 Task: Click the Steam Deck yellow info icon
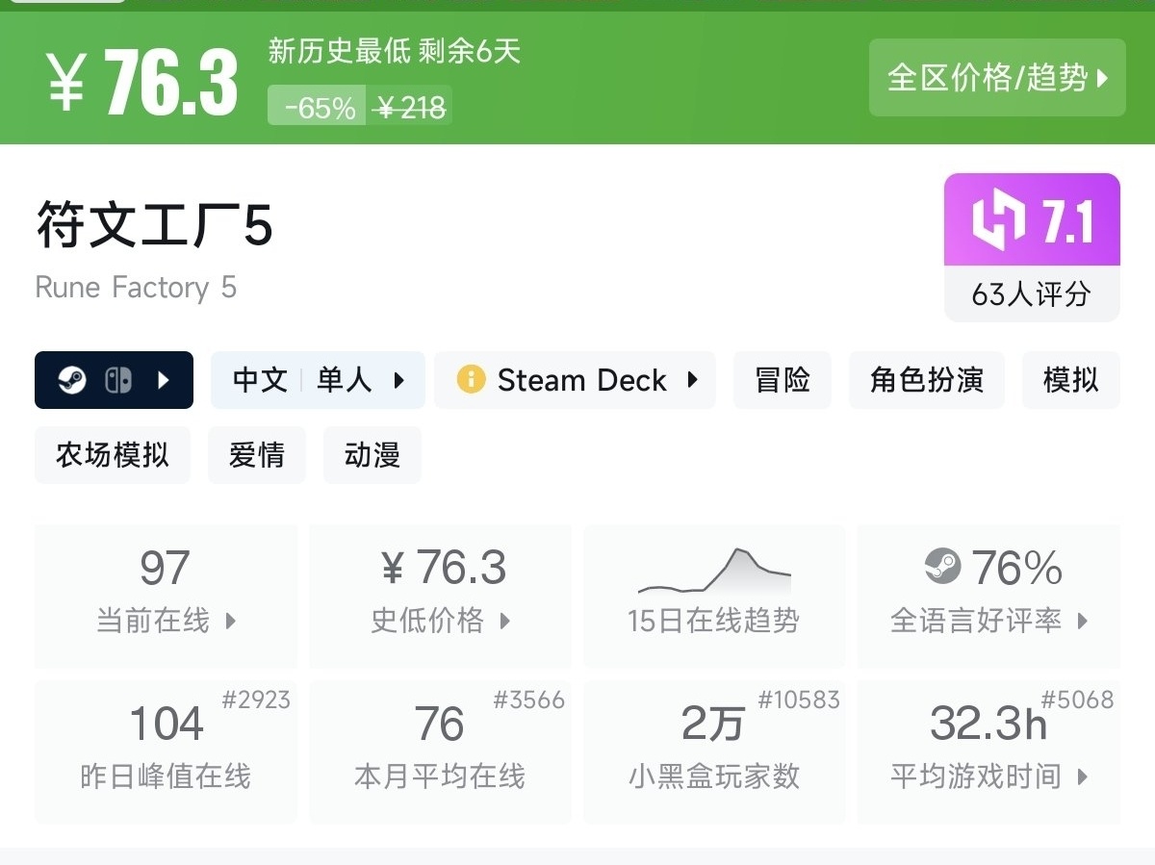pyautogui.click(x=471, y=380)
